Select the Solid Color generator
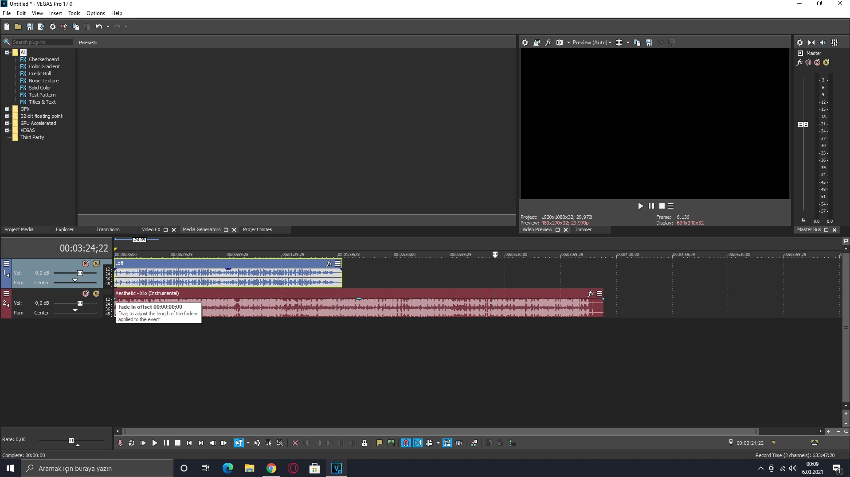Screen dimensions: 850x477 point(40,88)
